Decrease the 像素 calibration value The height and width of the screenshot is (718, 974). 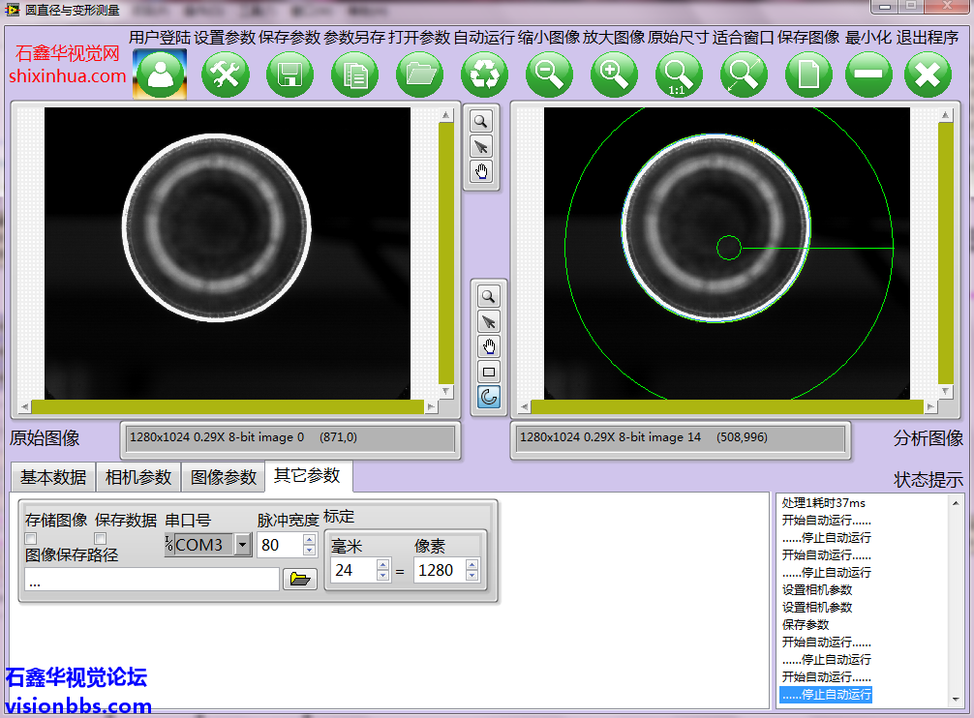(x=472, y=575)
